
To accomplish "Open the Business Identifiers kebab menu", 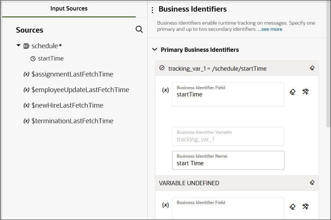I will point(152,10).
